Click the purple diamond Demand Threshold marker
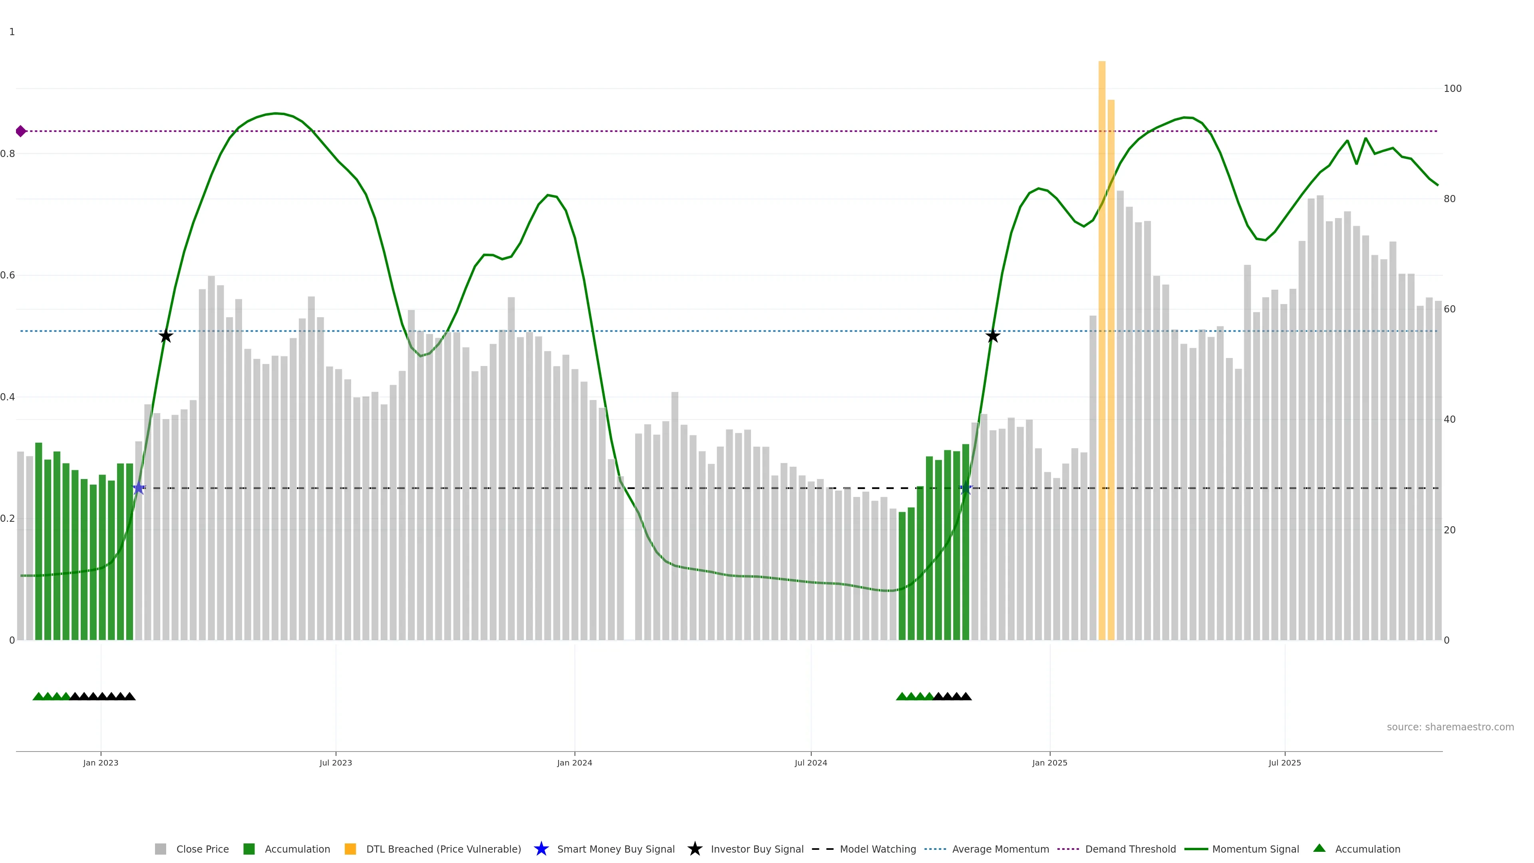The width and height of the screenshot is (1534, 863). (21, 131)
